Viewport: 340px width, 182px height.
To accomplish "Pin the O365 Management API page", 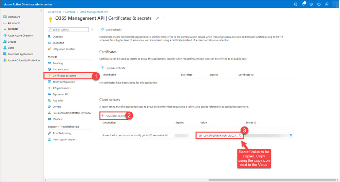I will pos(157,18).
